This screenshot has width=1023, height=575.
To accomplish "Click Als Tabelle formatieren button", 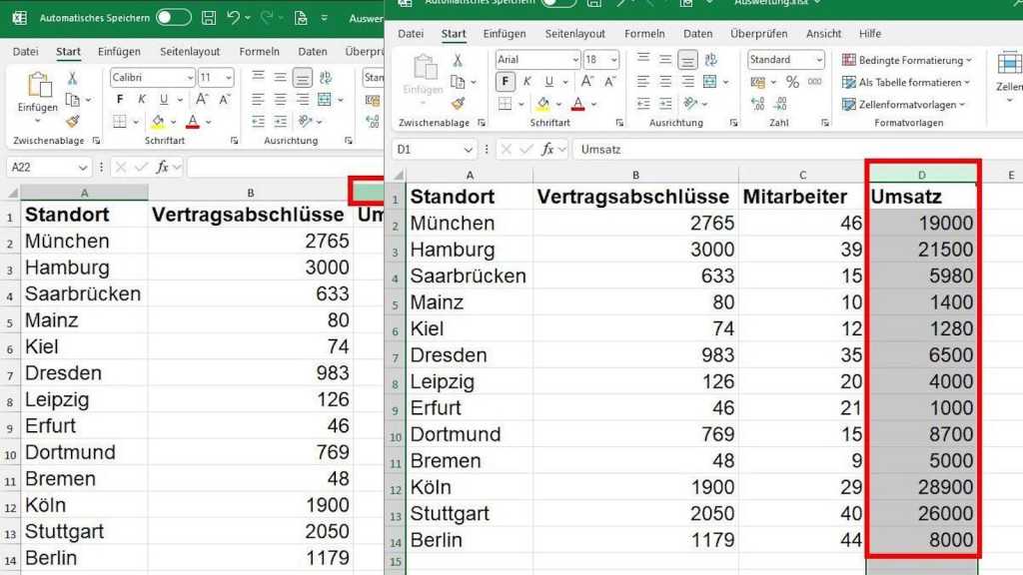I will (904, 82).
